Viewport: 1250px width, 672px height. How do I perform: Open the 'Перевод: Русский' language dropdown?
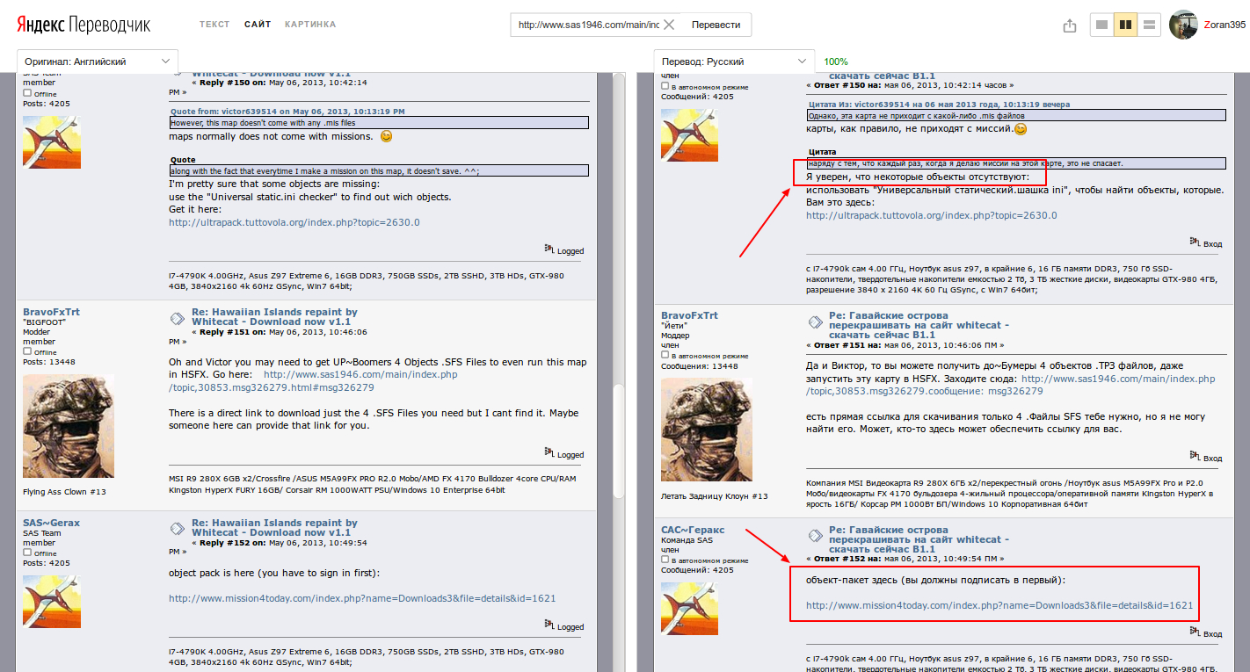(734, 61)
